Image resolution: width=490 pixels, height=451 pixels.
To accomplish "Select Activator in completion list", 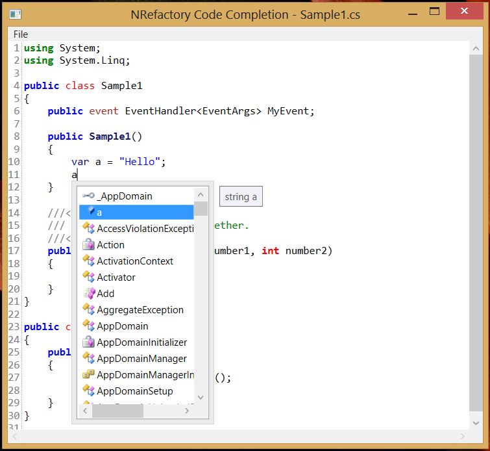I will click(136, 277).
